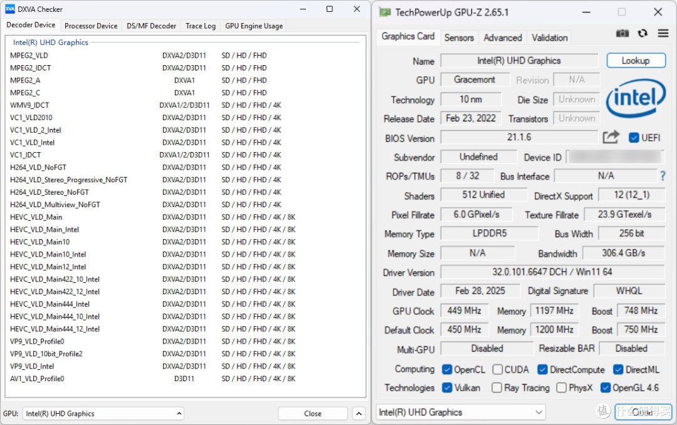Toggle the UEFI checkbox
677x425 pixels.
pyautogui.click(x=634, y=138)
